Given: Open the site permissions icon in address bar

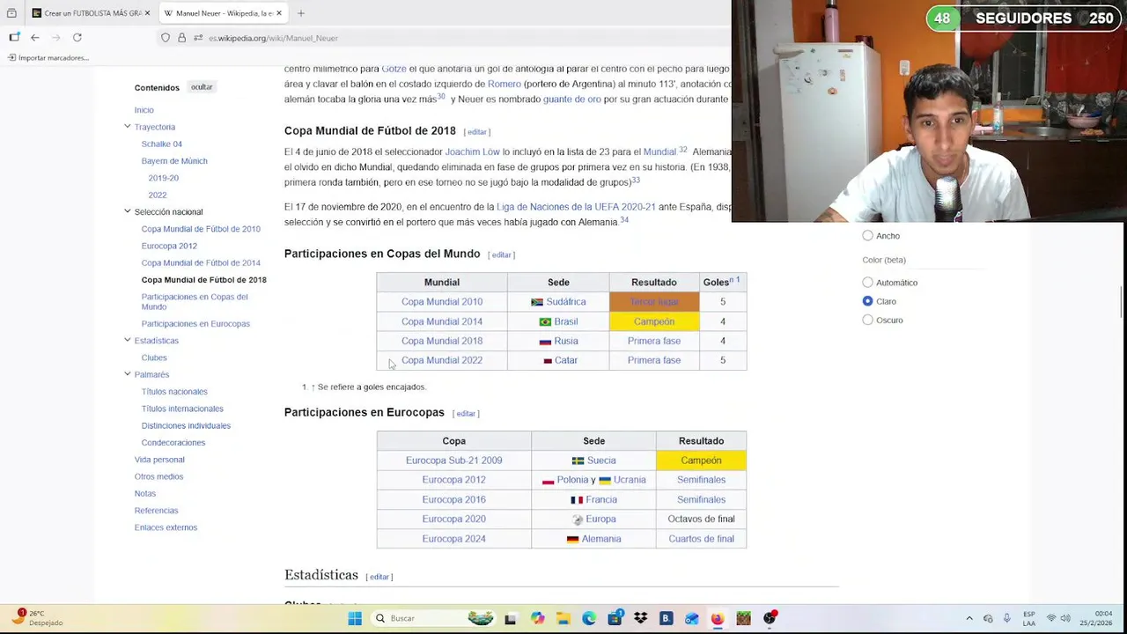Looking at the screenshot, I should 198,38.
